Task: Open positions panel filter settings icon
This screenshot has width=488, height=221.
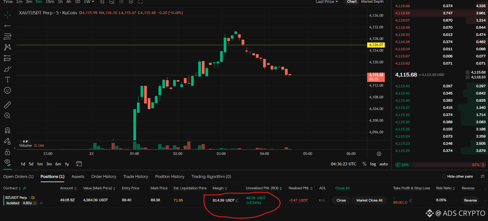Action: [482, 176]
